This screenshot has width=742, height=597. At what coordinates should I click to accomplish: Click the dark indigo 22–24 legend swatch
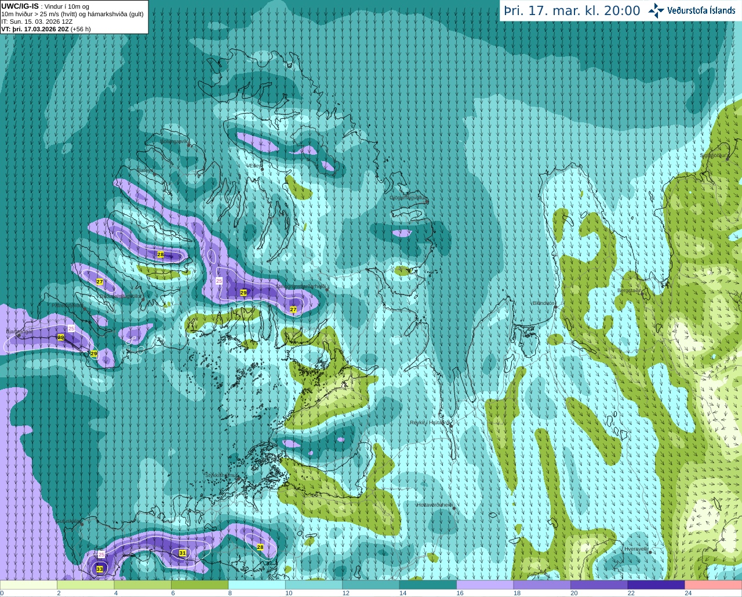click(656, 584)
